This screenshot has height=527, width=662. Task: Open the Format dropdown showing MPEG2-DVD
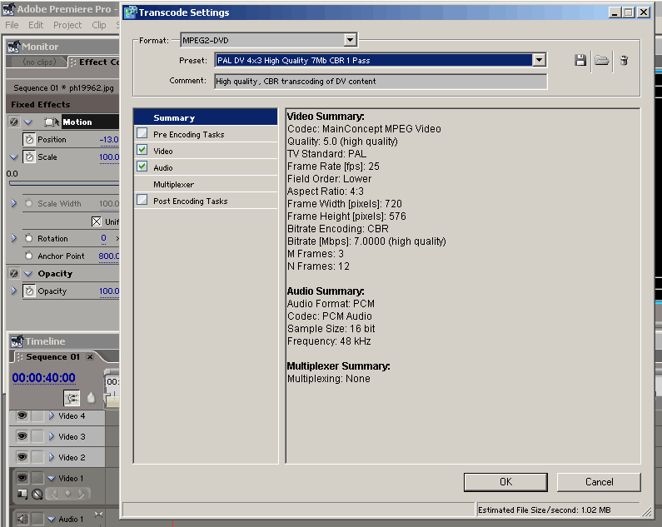[x=350, y=40]
